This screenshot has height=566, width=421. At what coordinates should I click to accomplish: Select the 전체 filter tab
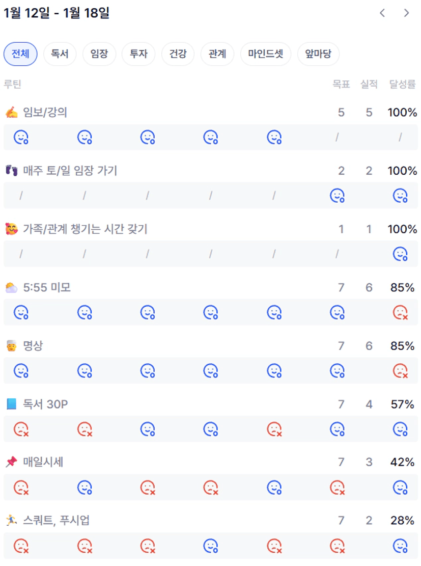tap(20, 54)
